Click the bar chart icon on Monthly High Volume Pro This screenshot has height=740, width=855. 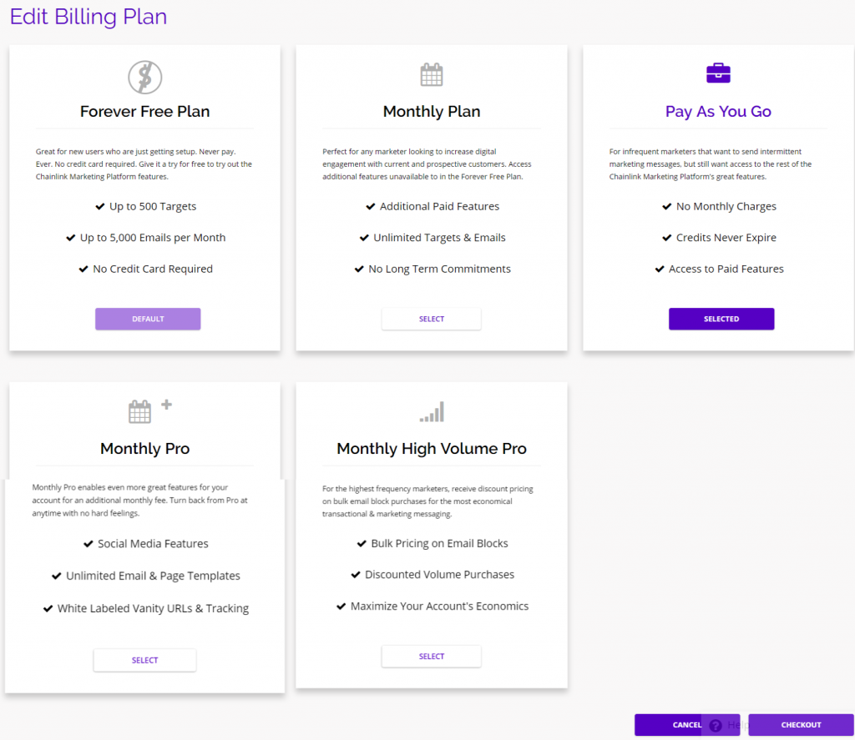[x=431, y=410]
